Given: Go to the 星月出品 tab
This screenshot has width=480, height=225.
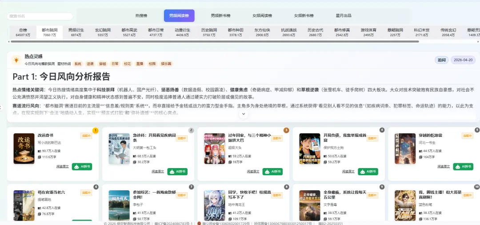Looking at the screenshot, I should (x=344, y=16).
